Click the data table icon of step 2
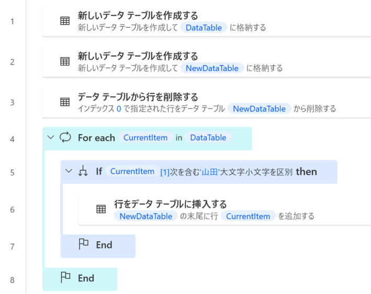The width and height of the screenshot is (371, 294). click(x=65, y=62)
